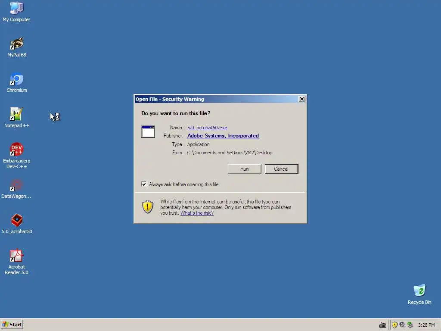Click the round gray tray icon
The height and width of the screenshot is (331, 441).
coord(402,325)
